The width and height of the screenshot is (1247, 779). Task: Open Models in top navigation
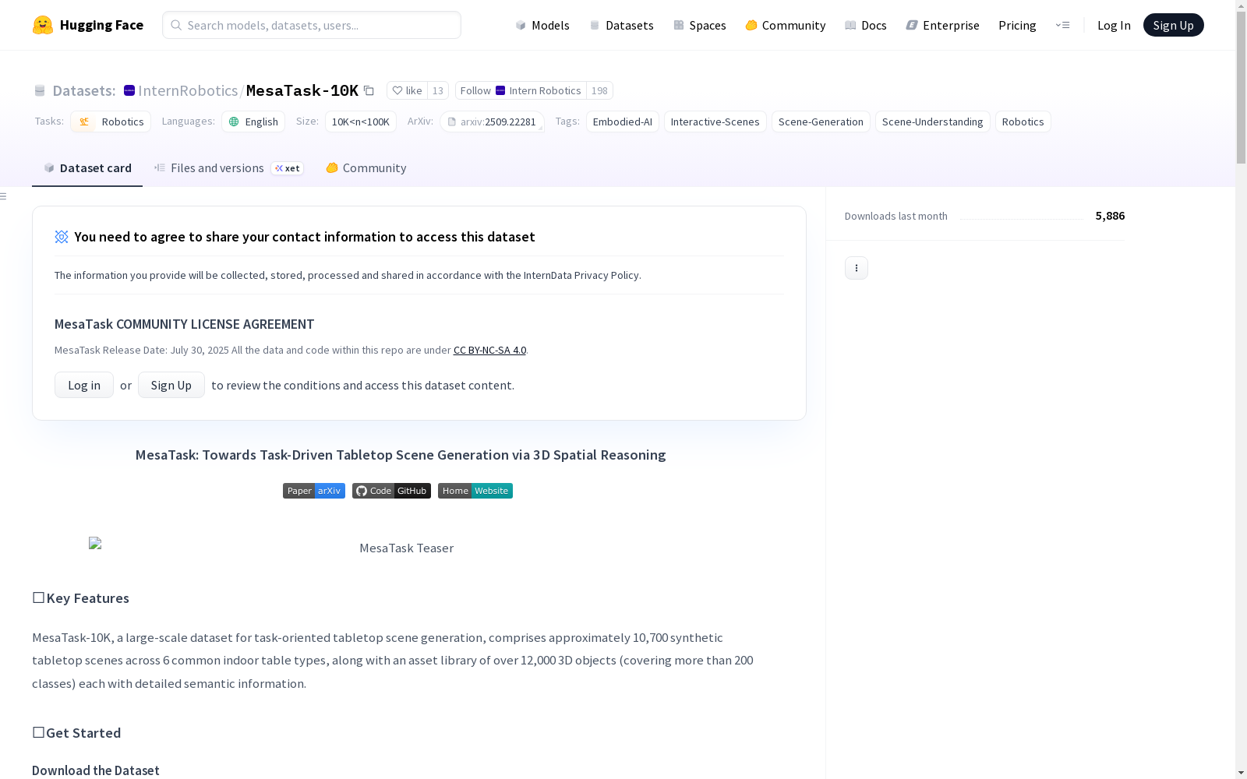pyautogui.click(x=542, y=25)
